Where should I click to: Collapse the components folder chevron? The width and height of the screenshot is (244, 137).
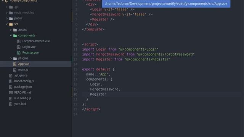click(11, 35)
